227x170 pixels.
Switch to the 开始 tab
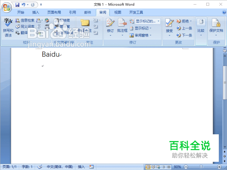point(21,12)
